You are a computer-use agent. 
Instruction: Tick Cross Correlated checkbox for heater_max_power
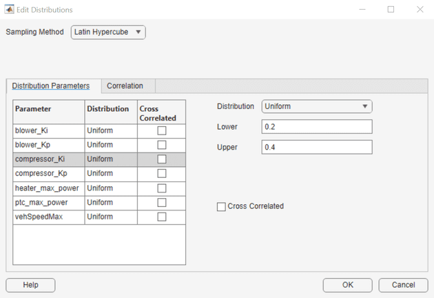(162, 188)
